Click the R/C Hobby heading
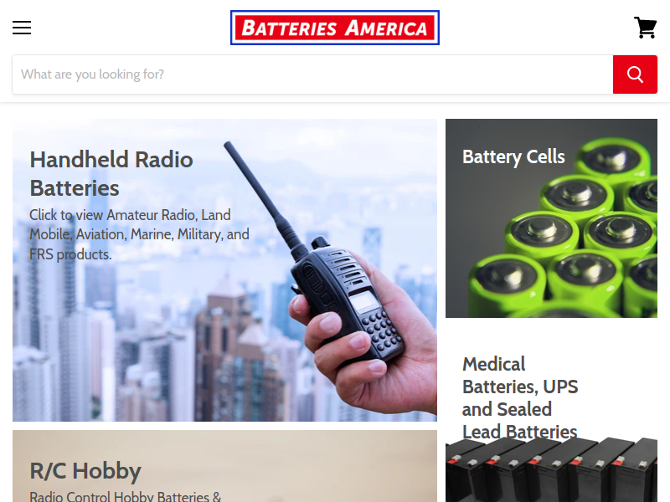The width and height of the screenshot is (670, 502). click(85, 471)
